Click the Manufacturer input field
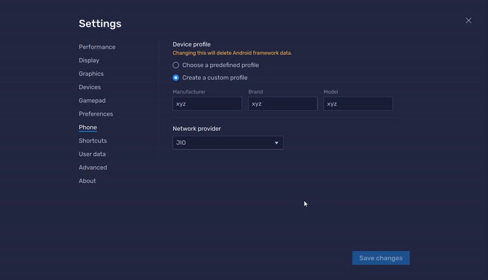Screen dimensions: 488x280 (207, 103)
